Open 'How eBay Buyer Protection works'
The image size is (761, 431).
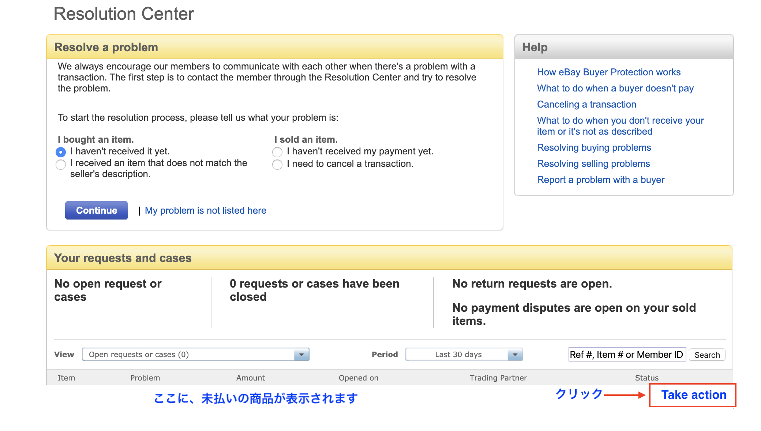[608, 72]
